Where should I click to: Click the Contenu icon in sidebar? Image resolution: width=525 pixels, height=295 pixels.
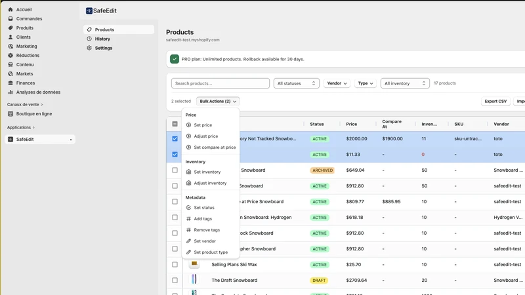10,64
